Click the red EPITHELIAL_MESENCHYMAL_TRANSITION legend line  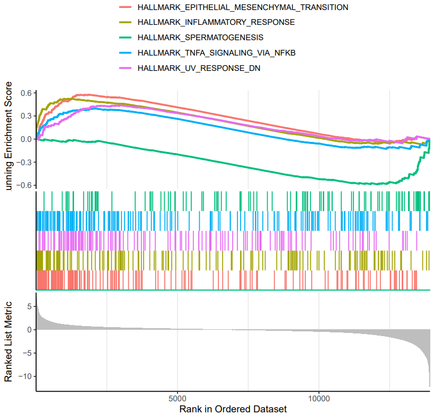tap(126, 7)
